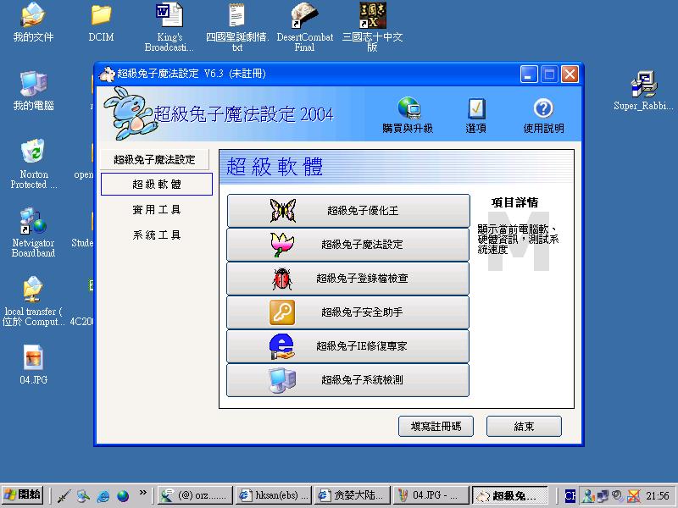The height and width of the screenshot is (508, 678).
Task: Switch to 04.JPG taskbar window
Action: [x=431, y=495]
